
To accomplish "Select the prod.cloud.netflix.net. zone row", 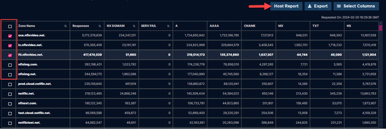I will point(189,84).
